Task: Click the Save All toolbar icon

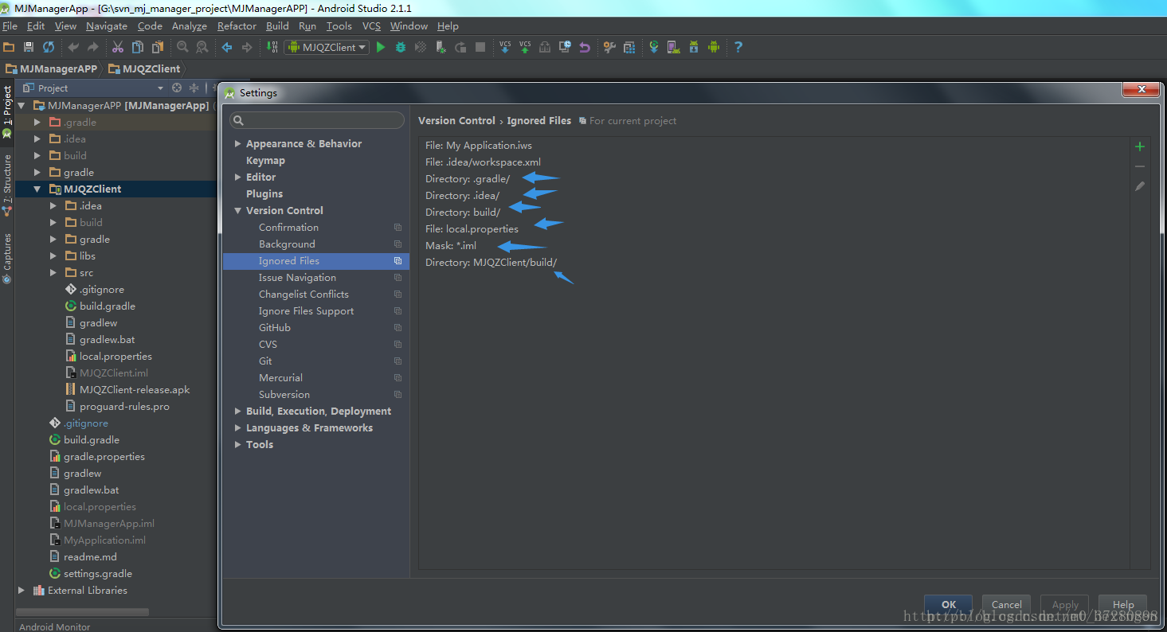Action: point(29,47)
